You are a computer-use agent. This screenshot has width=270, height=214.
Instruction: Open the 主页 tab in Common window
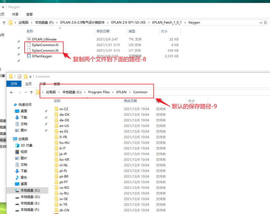click(x=28, y=84)
